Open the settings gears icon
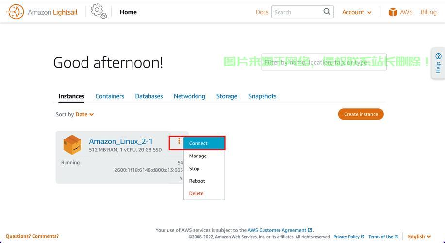Viewport: 445px width, 243px height. (x=99, y=12)
